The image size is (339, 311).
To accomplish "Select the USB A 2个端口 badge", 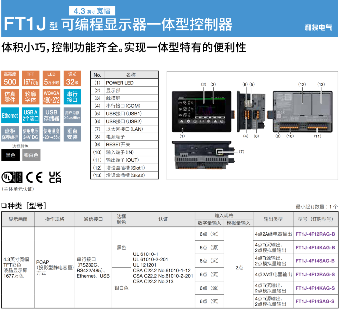I will (x=31, y=115).
